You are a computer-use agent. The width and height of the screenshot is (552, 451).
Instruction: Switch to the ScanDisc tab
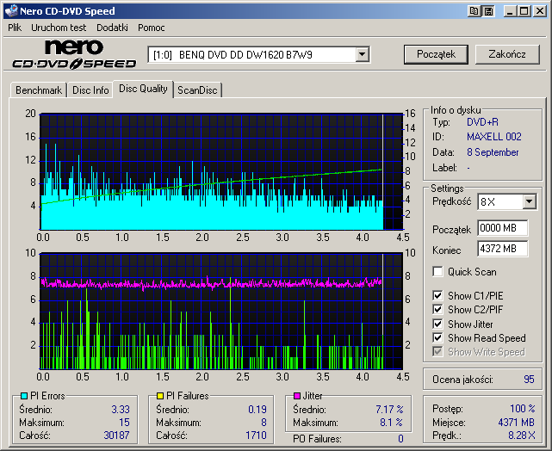coord(197,90)
